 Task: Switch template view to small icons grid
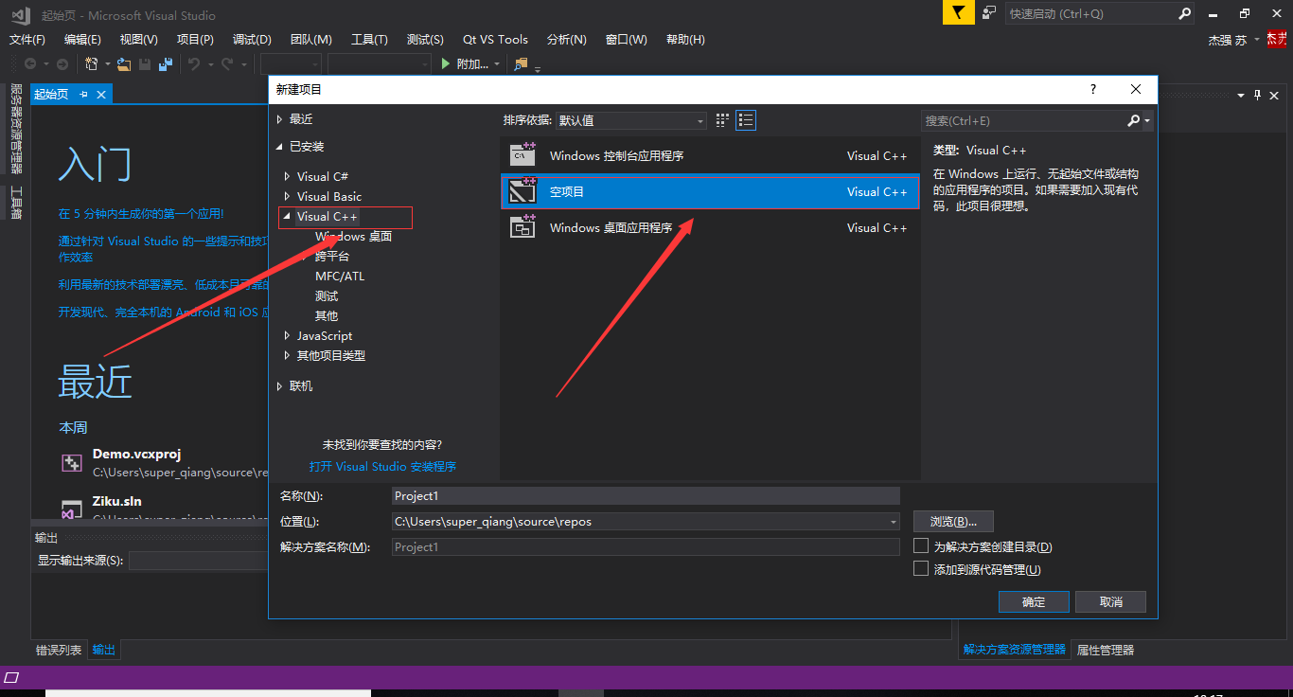point(722,120)
